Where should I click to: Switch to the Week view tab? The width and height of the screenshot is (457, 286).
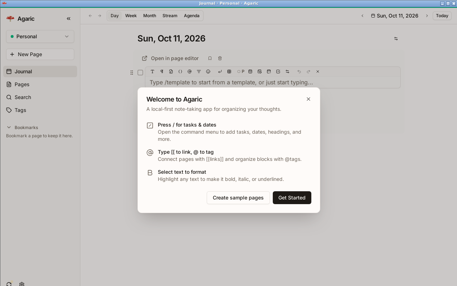131,16
